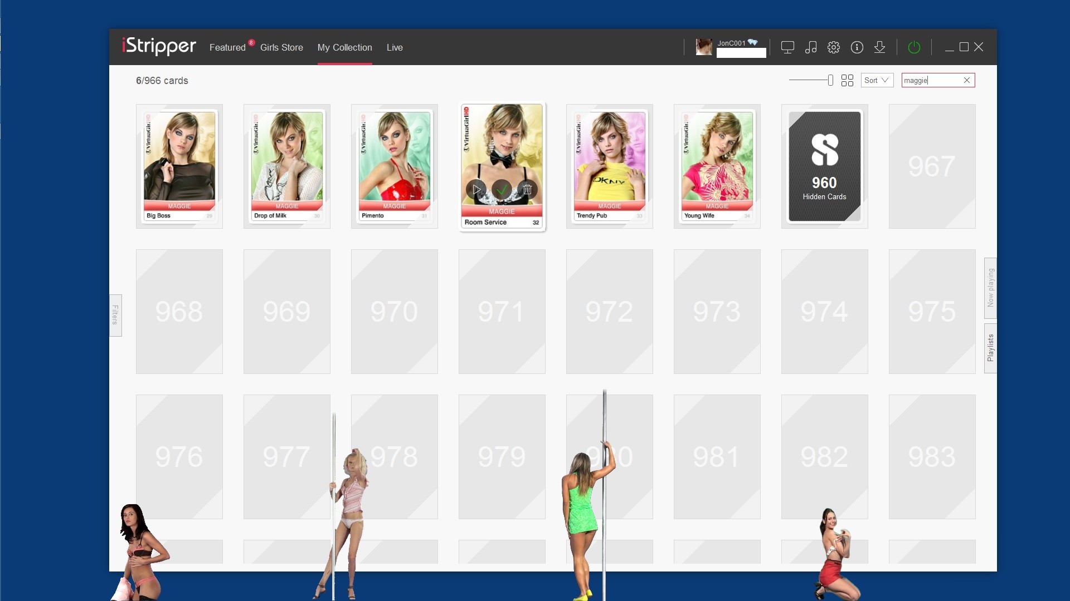Expand the Playlists side panel
Viewport: 1070px width, 601px height.
click(x=990, y=348)
